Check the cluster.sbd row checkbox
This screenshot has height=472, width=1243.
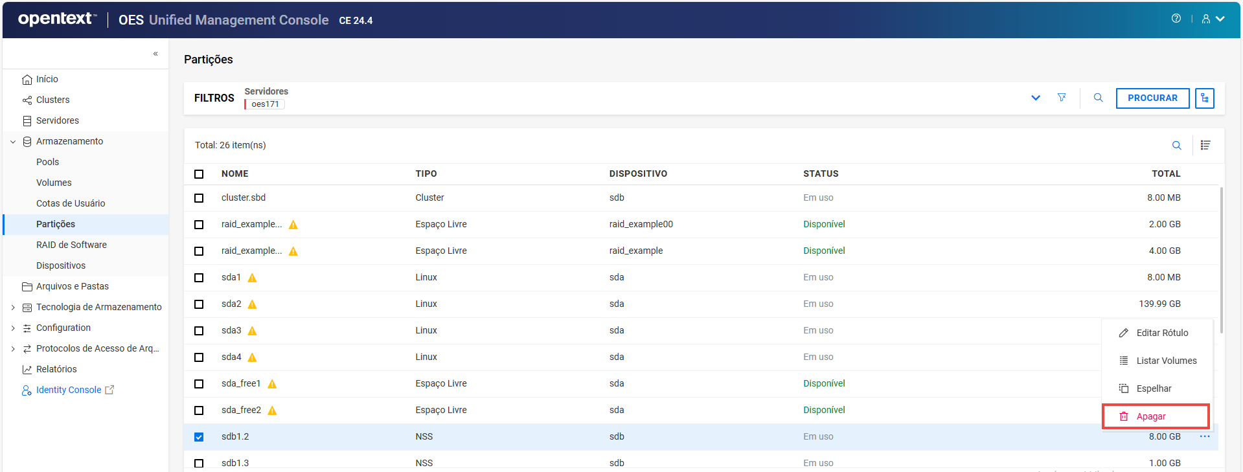tap(199, 198)
